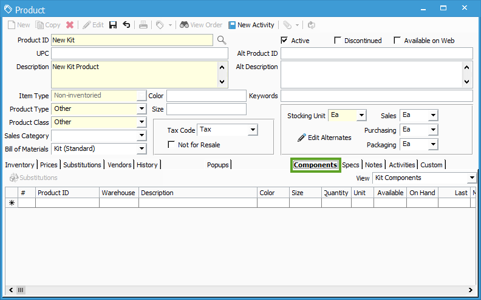
Task: Click the refresh icon in toolbar
Action: [x=312, y=25]
